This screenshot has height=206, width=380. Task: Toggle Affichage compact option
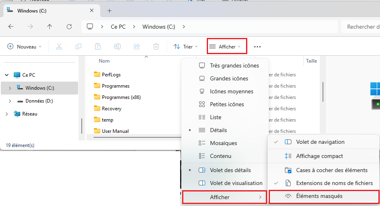tap(323, 156)
